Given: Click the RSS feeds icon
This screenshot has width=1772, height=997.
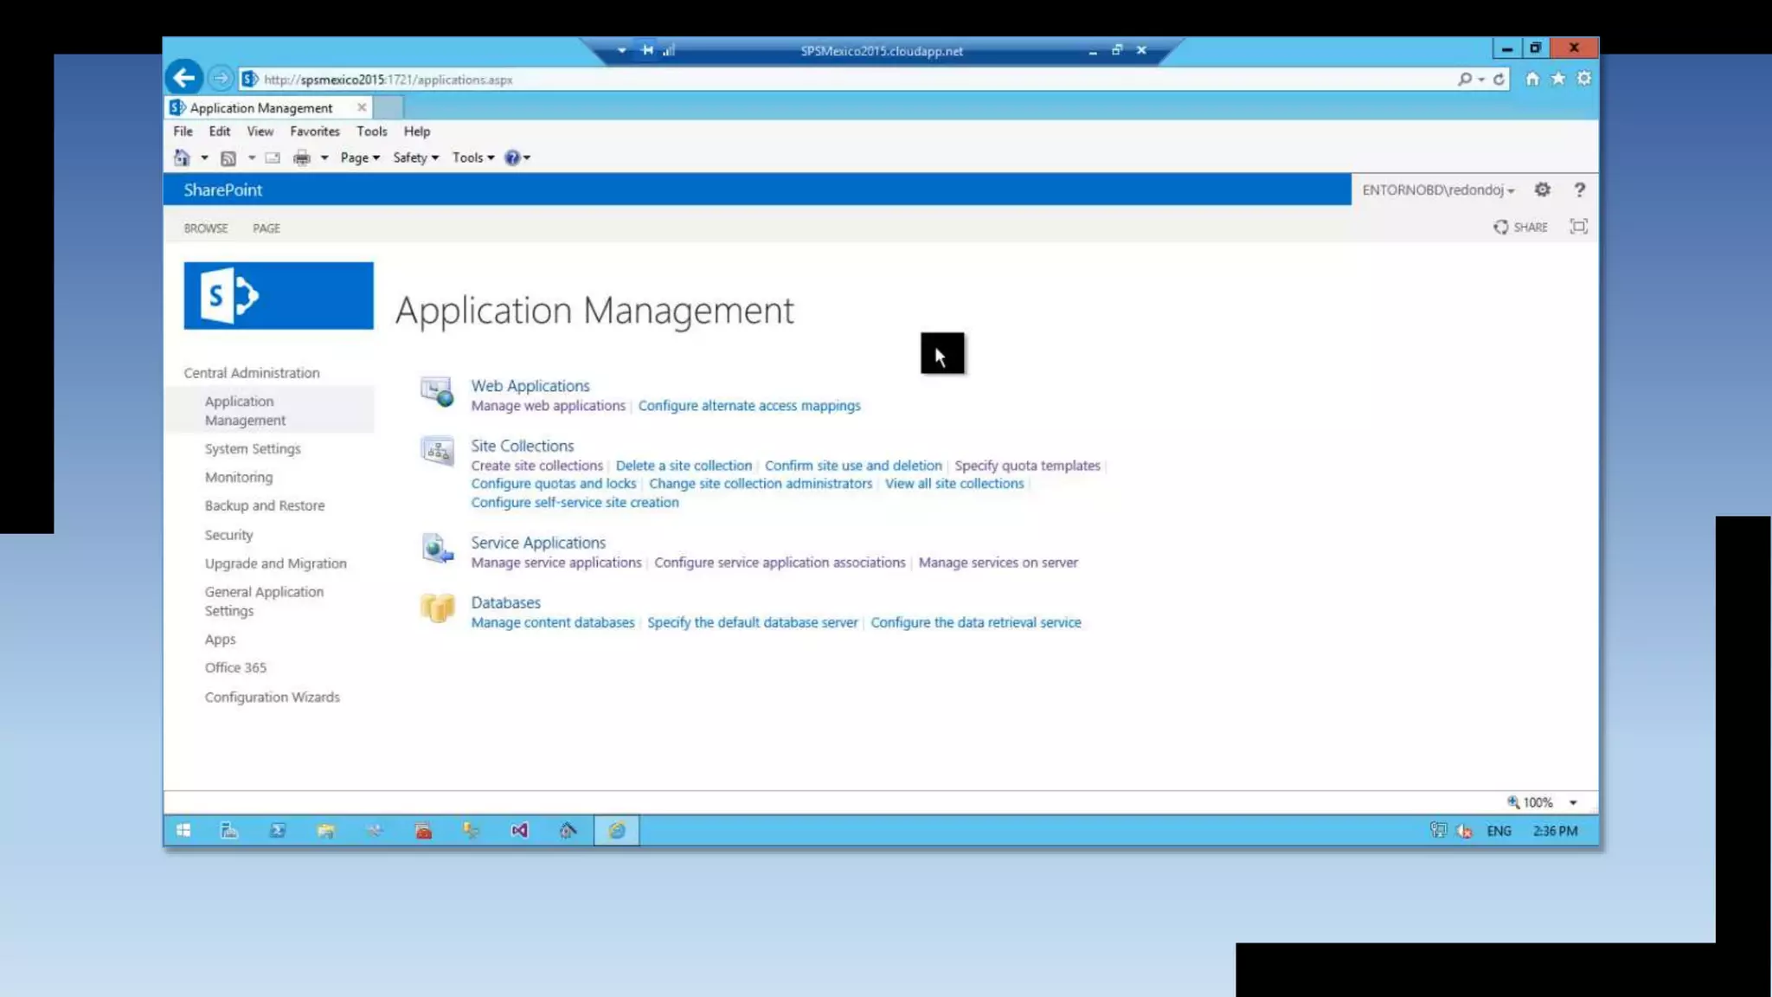Looking at the screenshot, I should coord(228,158).
